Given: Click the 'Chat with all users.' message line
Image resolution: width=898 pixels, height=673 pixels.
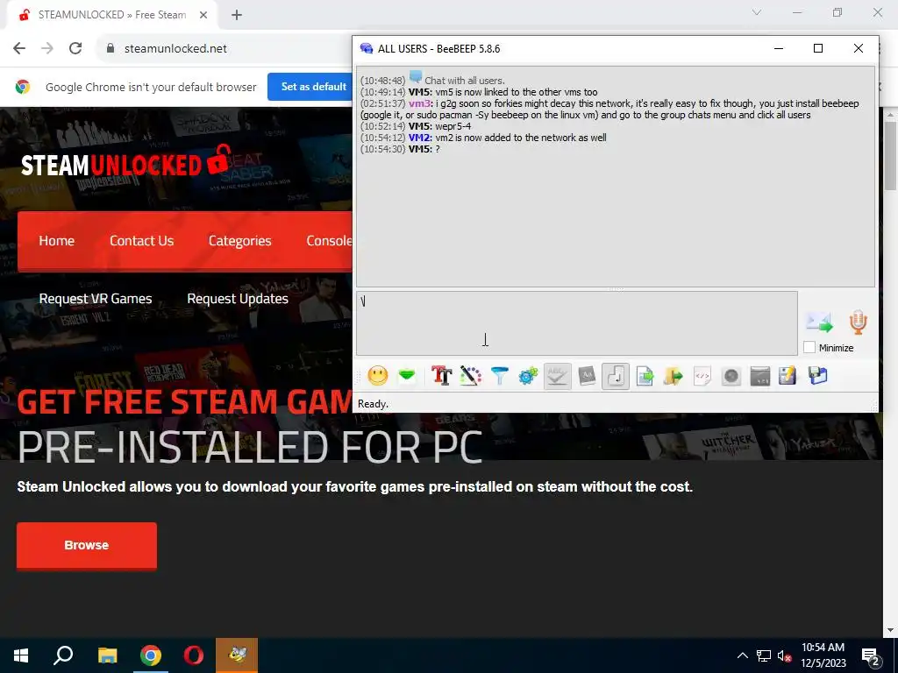Looking at the screenshot, I should pos(465,81).
